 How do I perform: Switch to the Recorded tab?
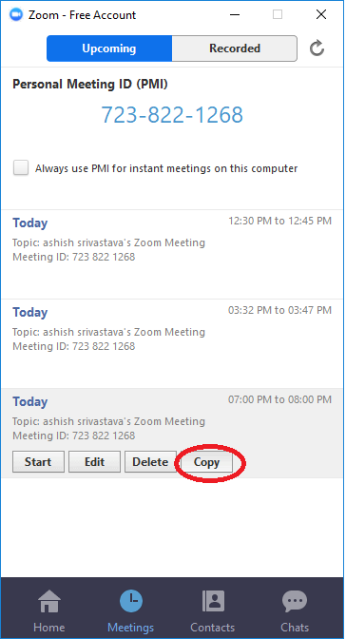(x=235, y=48)
